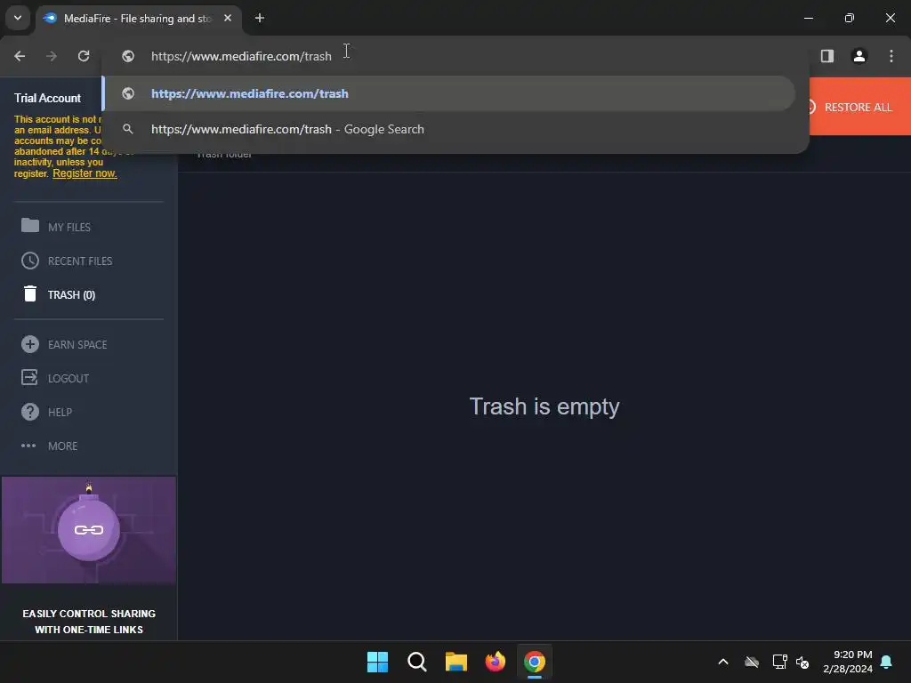This screenshot has width=911, height=683.
Task: Open Windows taskbar search
Action: click(417, 662)
